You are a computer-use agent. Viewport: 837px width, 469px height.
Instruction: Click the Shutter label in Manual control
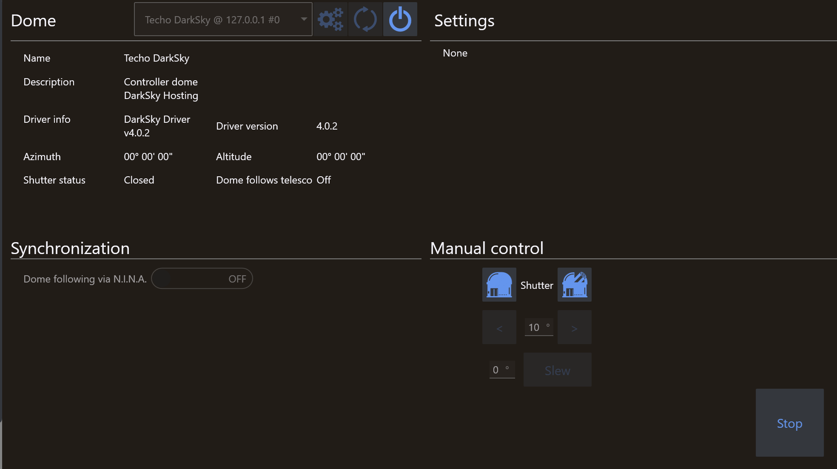(x=537, y=285)
